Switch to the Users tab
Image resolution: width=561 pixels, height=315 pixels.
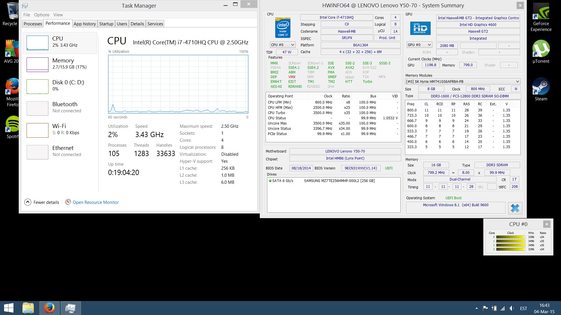pos(122,24)
